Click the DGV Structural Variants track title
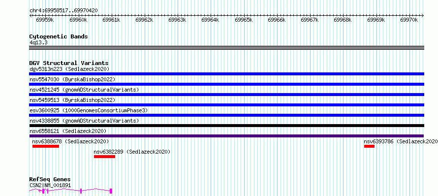438x196 pixels. coord(69,63)
